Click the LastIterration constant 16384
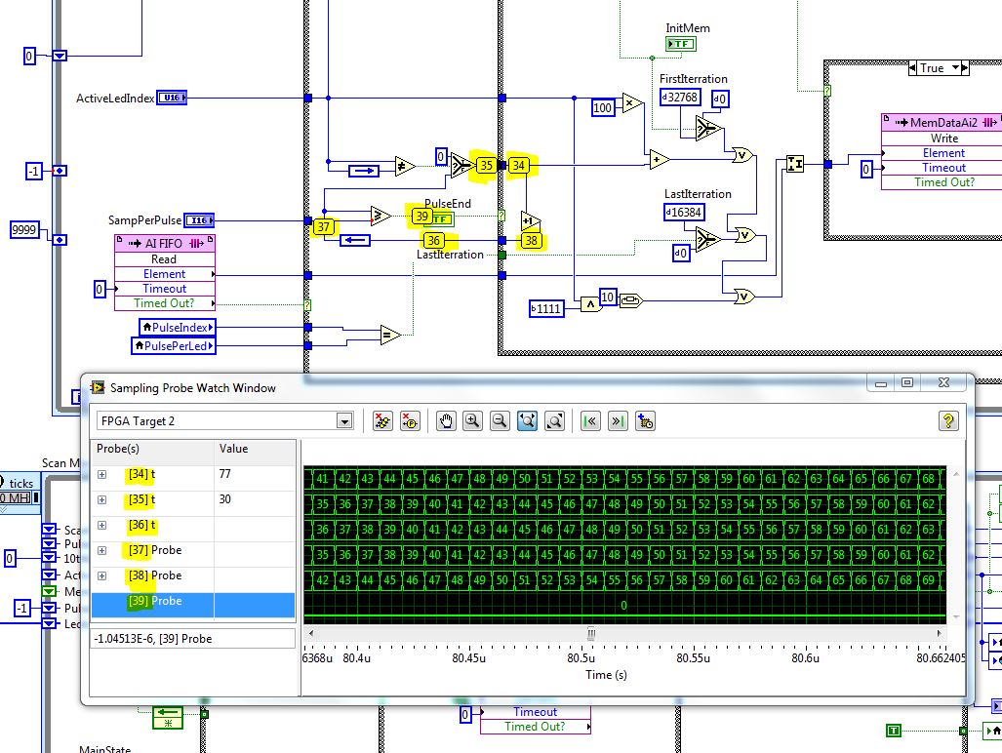 coord(684,212)
